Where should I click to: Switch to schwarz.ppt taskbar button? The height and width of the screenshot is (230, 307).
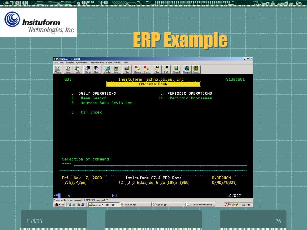point(136,205)
